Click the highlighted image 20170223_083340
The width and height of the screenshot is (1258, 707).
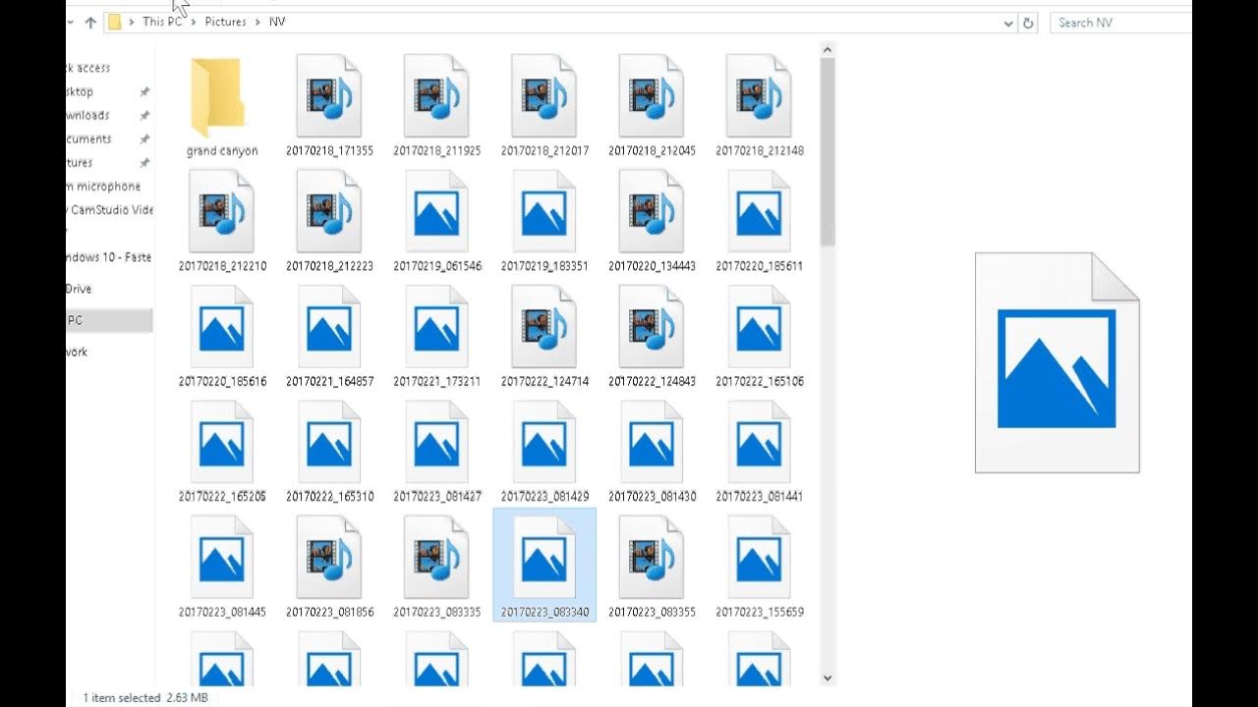(x=544, y=566)
